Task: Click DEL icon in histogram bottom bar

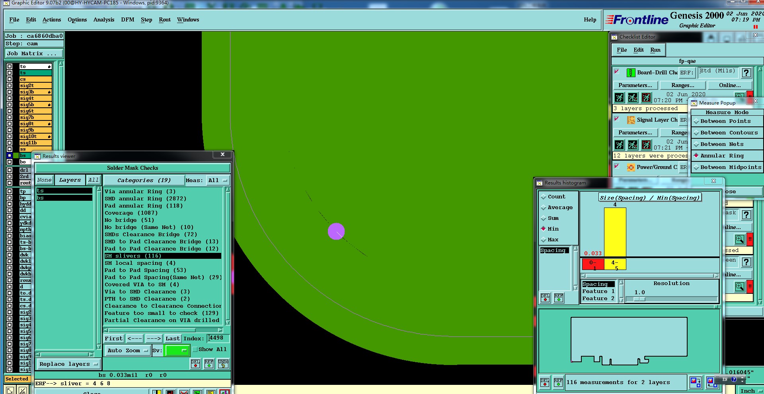Action: (545, 382)
